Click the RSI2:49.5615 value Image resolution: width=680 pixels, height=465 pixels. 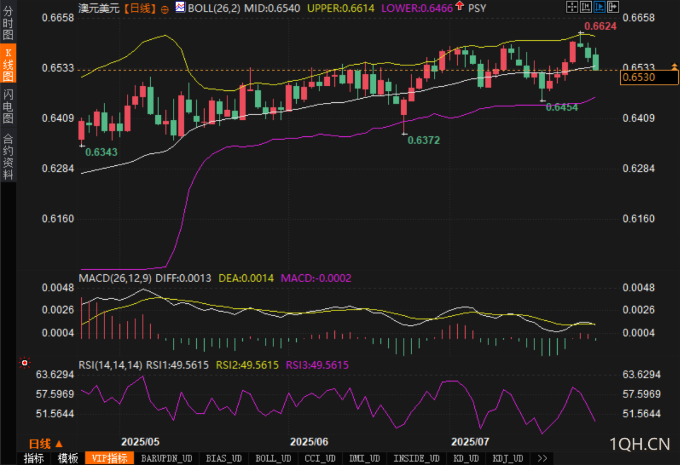pyautogui.click(x=247, y=365)
